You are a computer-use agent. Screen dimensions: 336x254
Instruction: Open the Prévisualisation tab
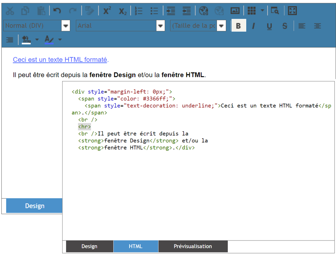(x=193, y=246)
